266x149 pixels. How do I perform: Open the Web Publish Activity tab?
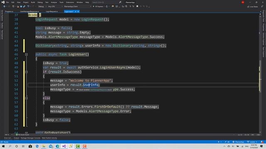tap(49, 138)
